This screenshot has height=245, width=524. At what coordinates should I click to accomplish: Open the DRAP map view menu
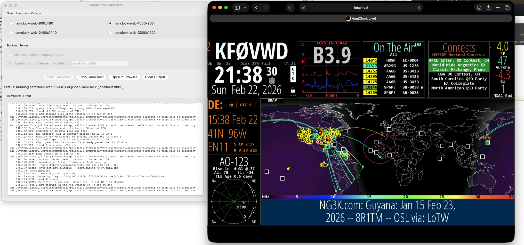coord(272,101)
